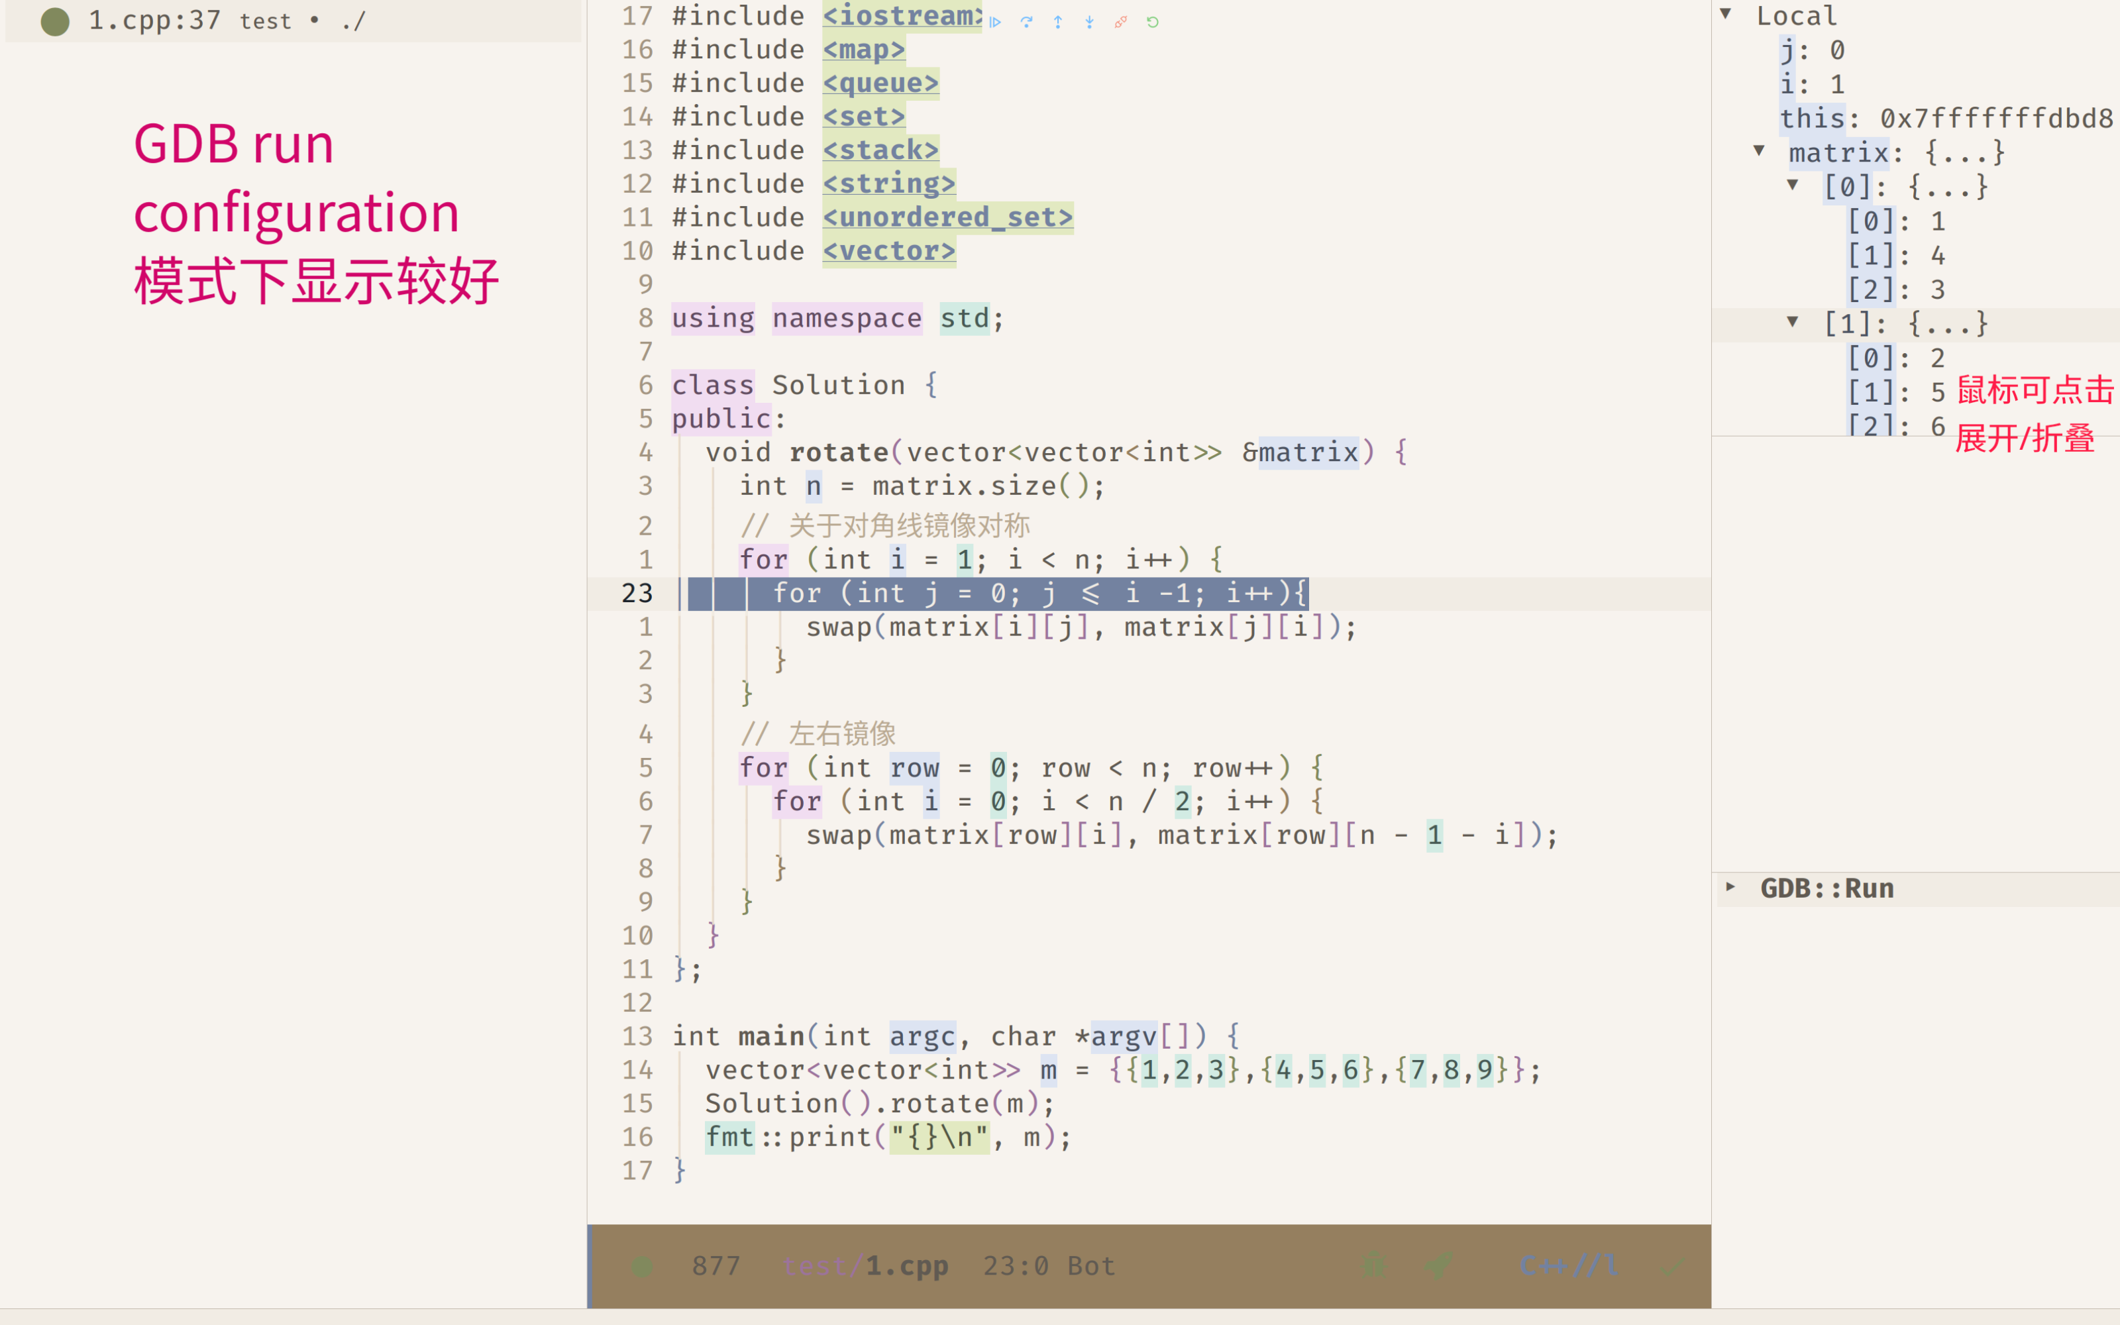
Task: Click the green modified indicator circle
Action: (x=56, y=22)
